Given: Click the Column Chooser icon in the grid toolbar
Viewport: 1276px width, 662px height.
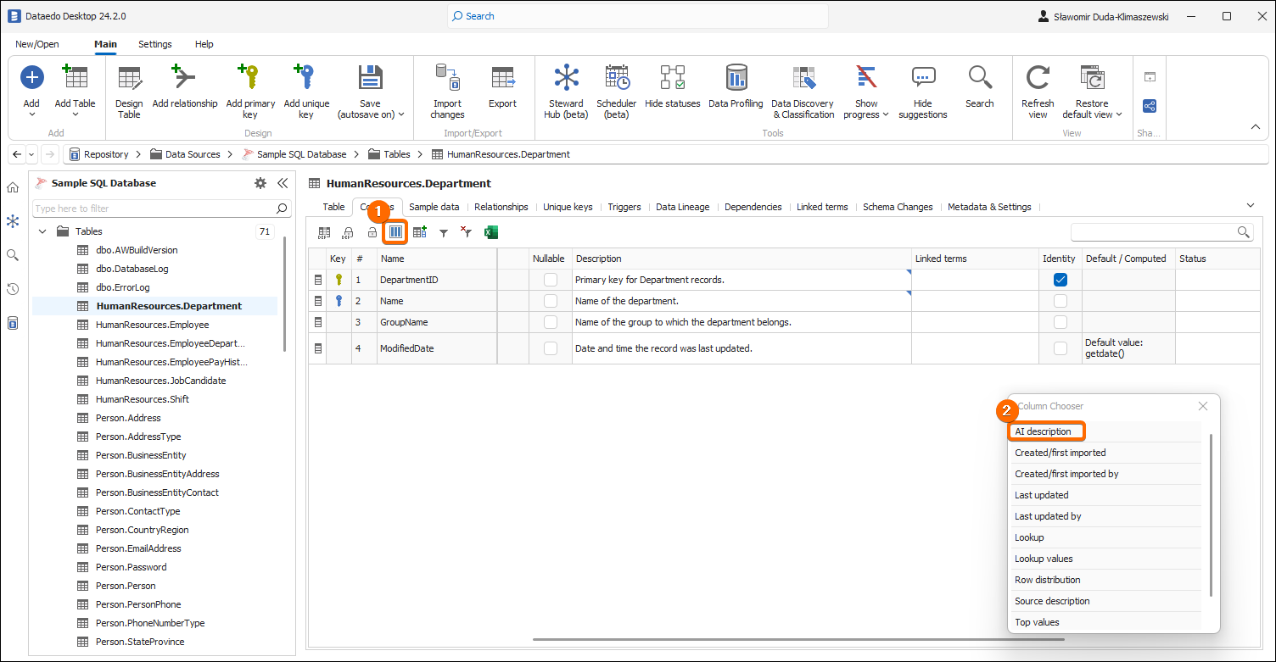Looking at the screenshot, I should (x=395, y=231).
